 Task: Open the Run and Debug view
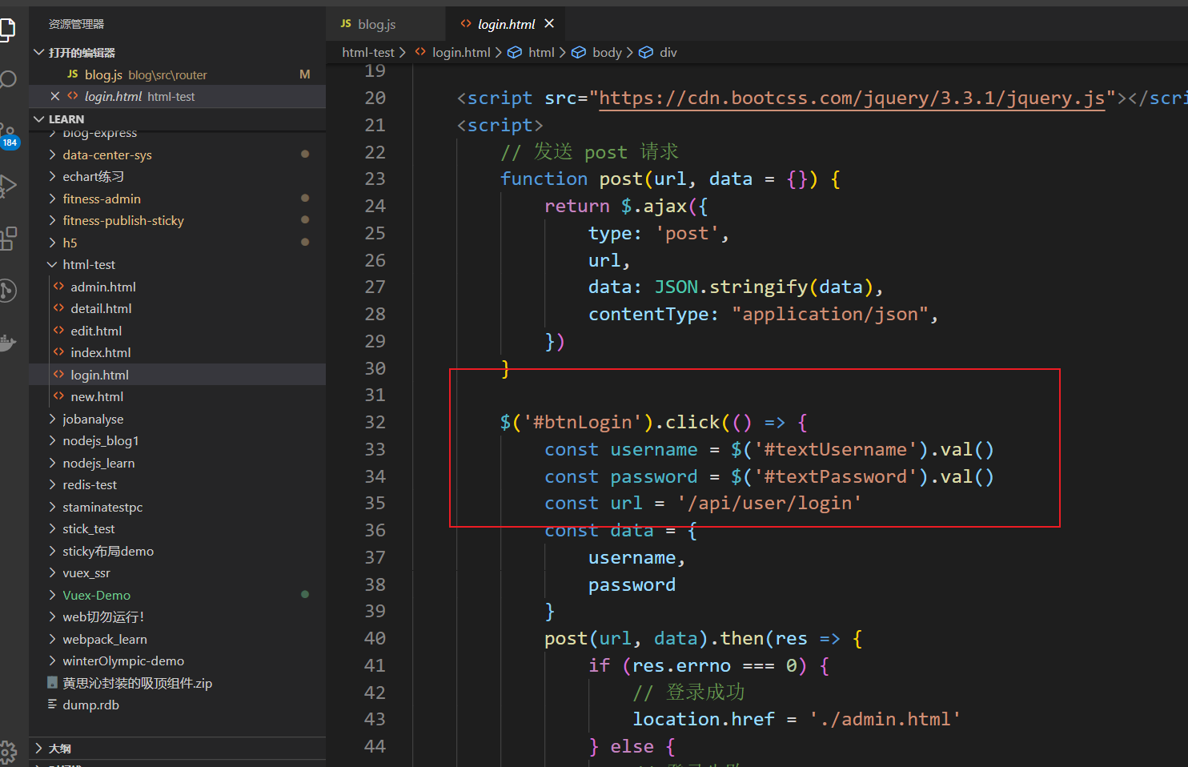coord(8,186)
